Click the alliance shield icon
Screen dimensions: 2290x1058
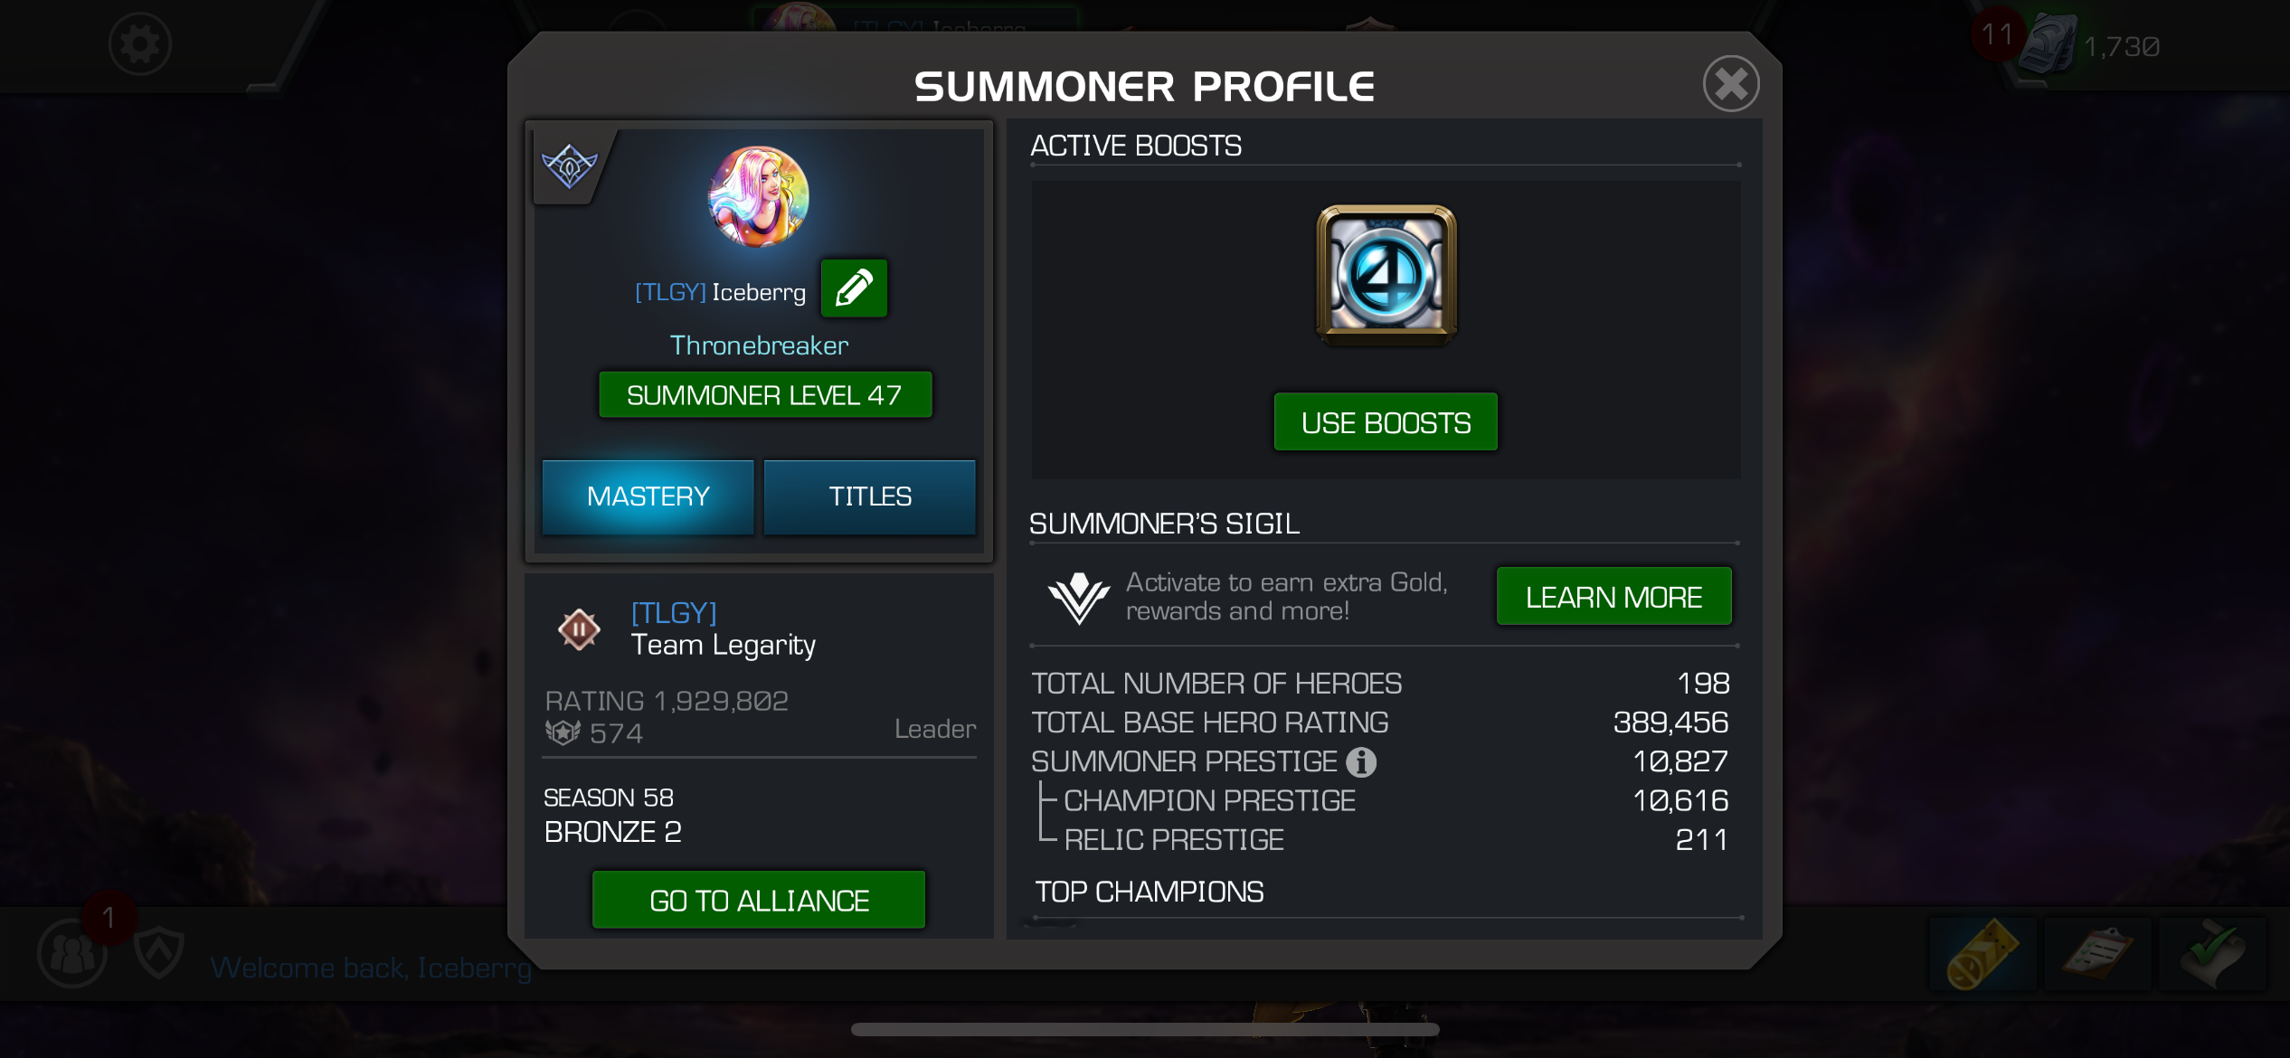click(159, 953)
